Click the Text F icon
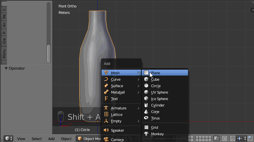This screenshot has height=142, width=254. [x=106, y=98]
